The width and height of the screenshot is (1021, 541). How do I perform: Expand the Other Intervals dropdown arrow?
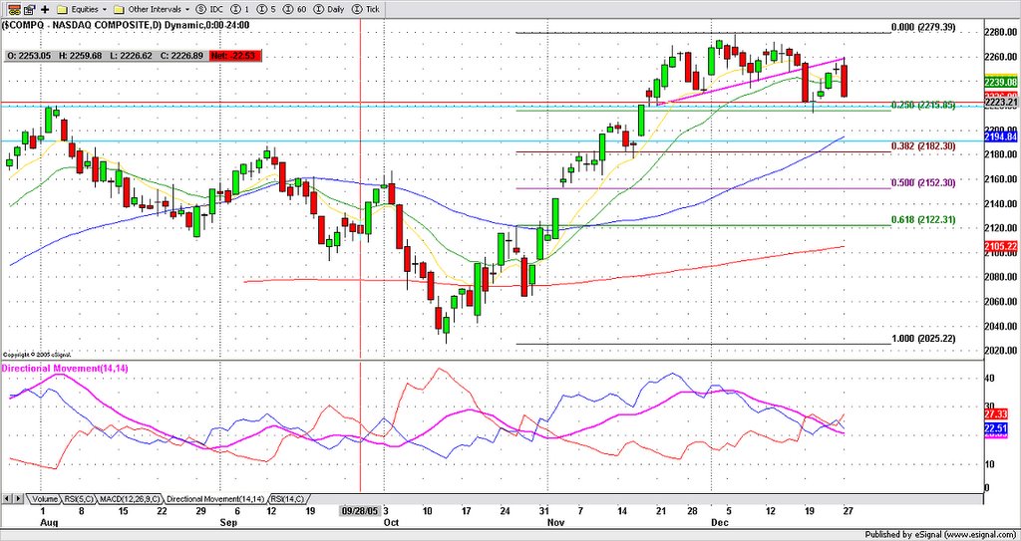186,10
